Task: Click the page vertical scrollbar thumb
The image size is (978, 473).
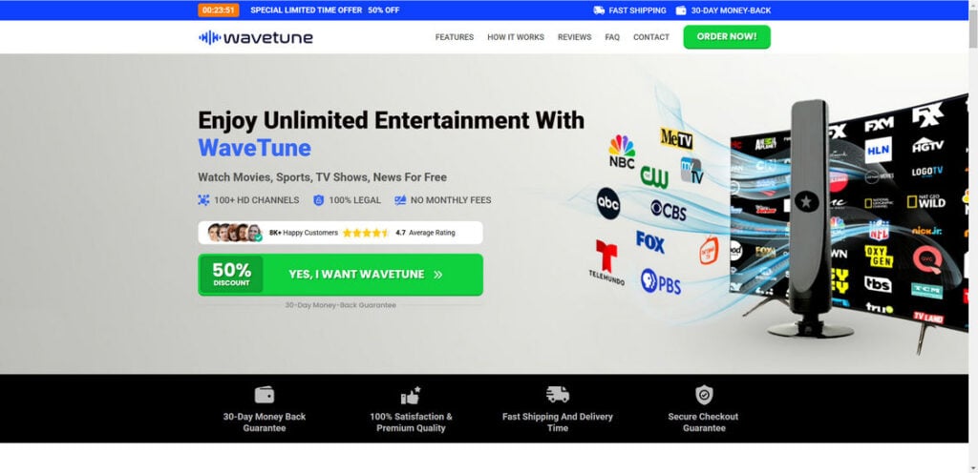Action: click(x=973, y=29)
